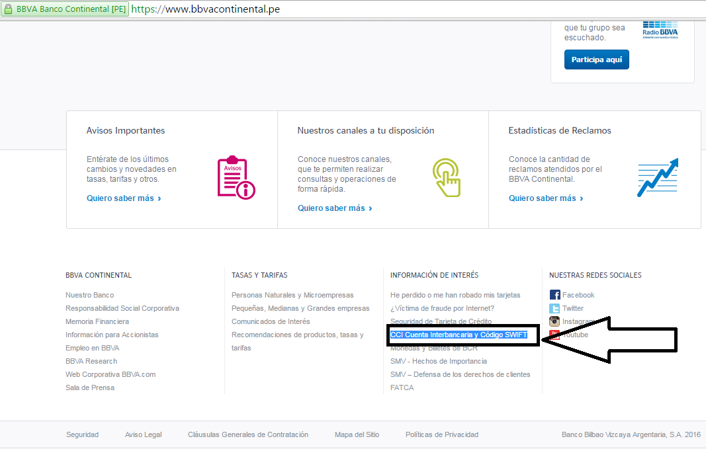Open the Nuestro Banco footer link
This screenshot has width=706, height=449.
tap(89, 295)
